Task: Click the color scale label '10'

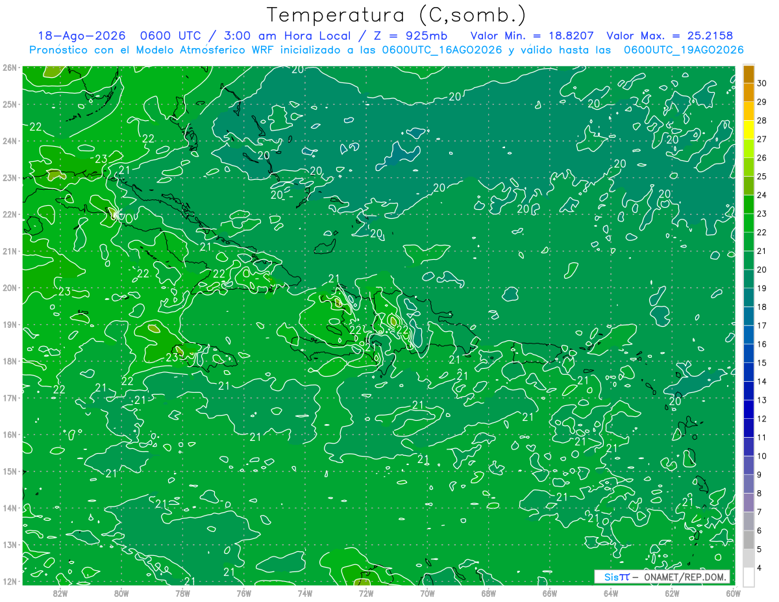Action: (761, 456)
